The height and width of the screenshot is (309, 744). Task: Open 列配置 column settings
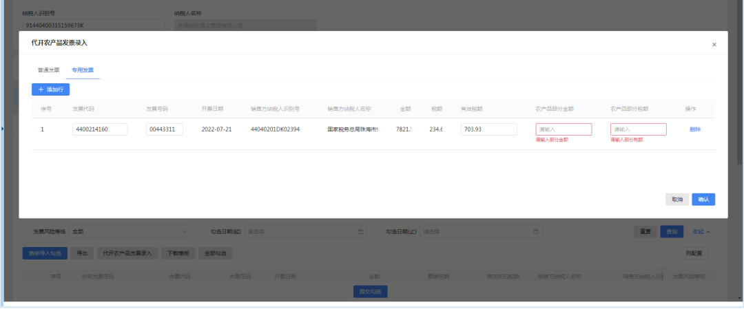click(694, 253)
